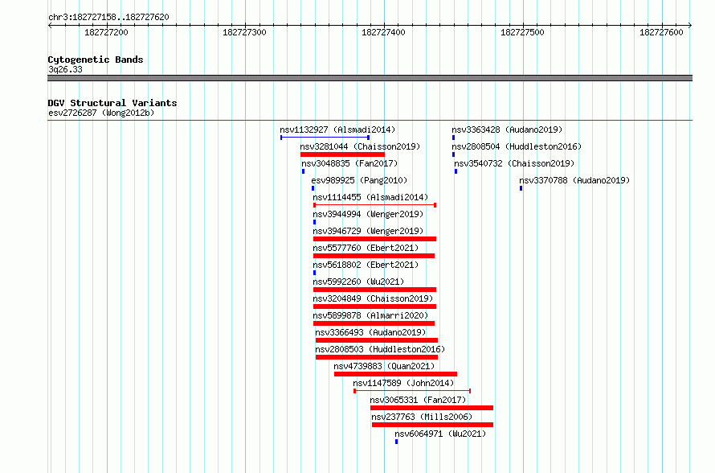Select nsv3366493 (Audano2019) label

[370, 332]
